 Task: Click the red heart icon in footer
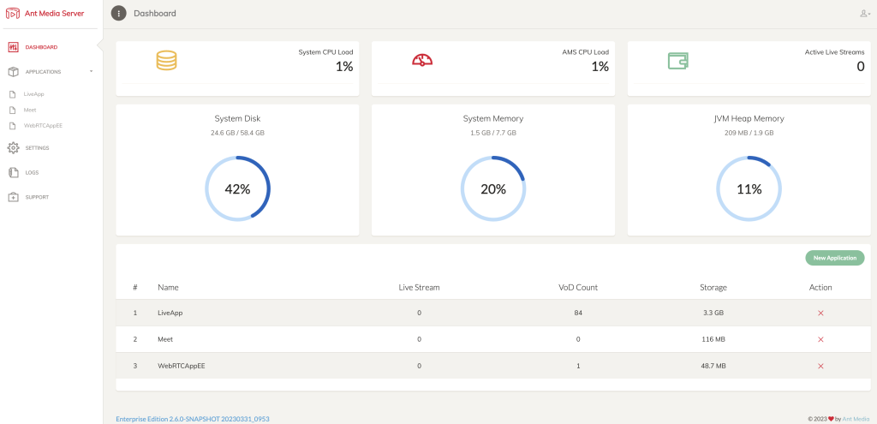tap(831, 418)
